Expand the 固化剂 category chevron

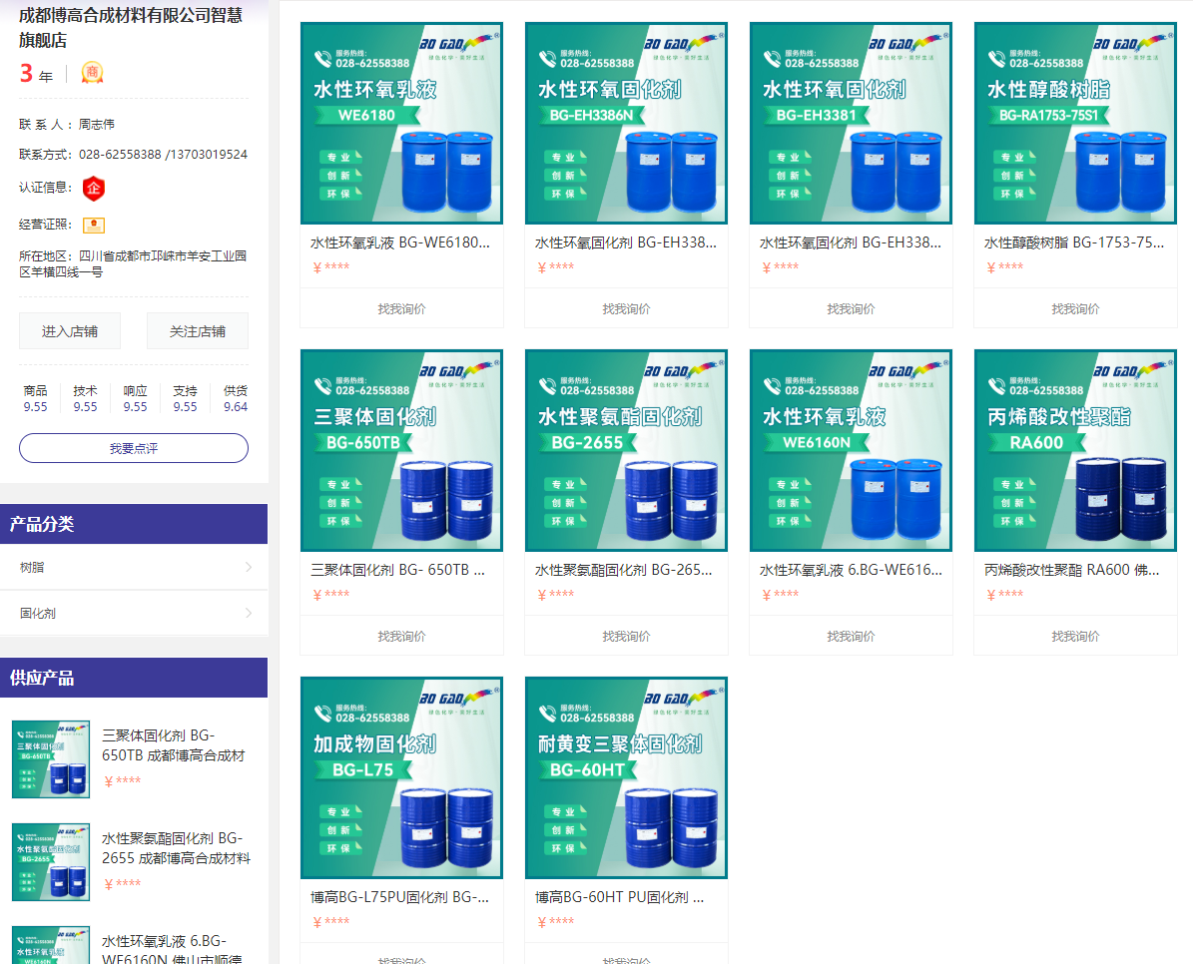pos(249,613)
